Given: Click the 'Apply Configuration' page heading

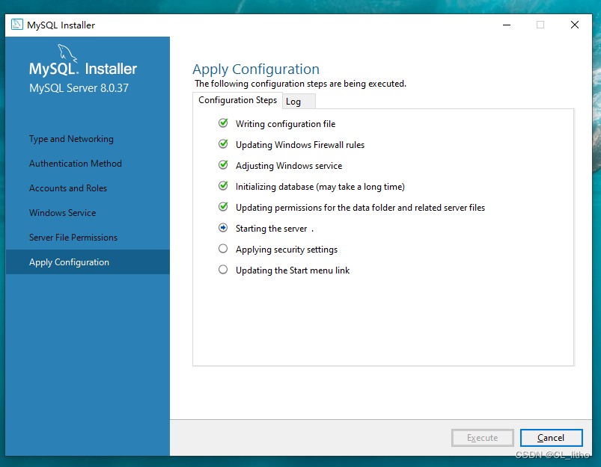Looking at the screenshot, I should 256,69.
